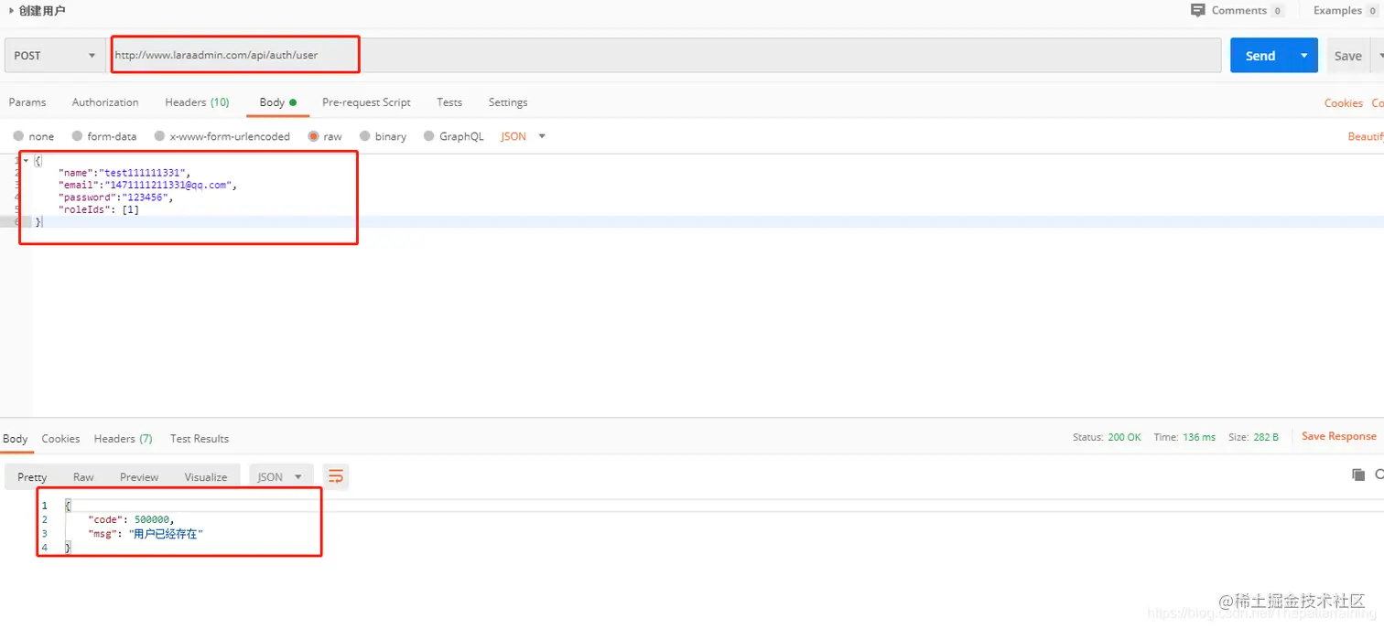Click the Status 200 OK text
The height and width of the screenshot is (629, 1384).
(1107, 437)
